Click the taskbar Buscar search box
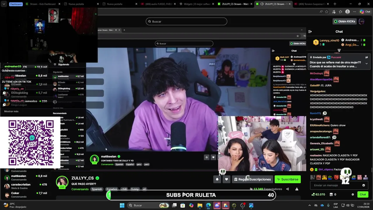The width and height of the screenshot is (373, 210). pyautogui.click(x=149, y=205)
